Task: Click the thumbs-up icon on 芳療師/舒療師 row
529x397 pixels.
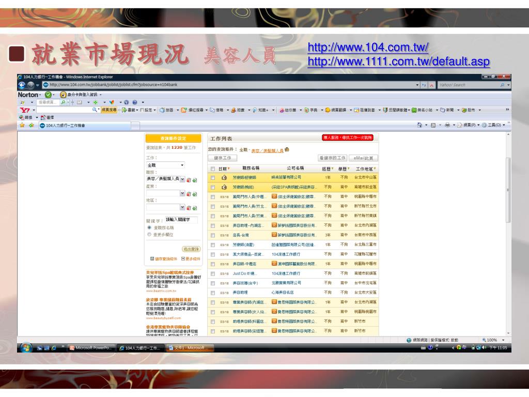Action: [224, 177]
